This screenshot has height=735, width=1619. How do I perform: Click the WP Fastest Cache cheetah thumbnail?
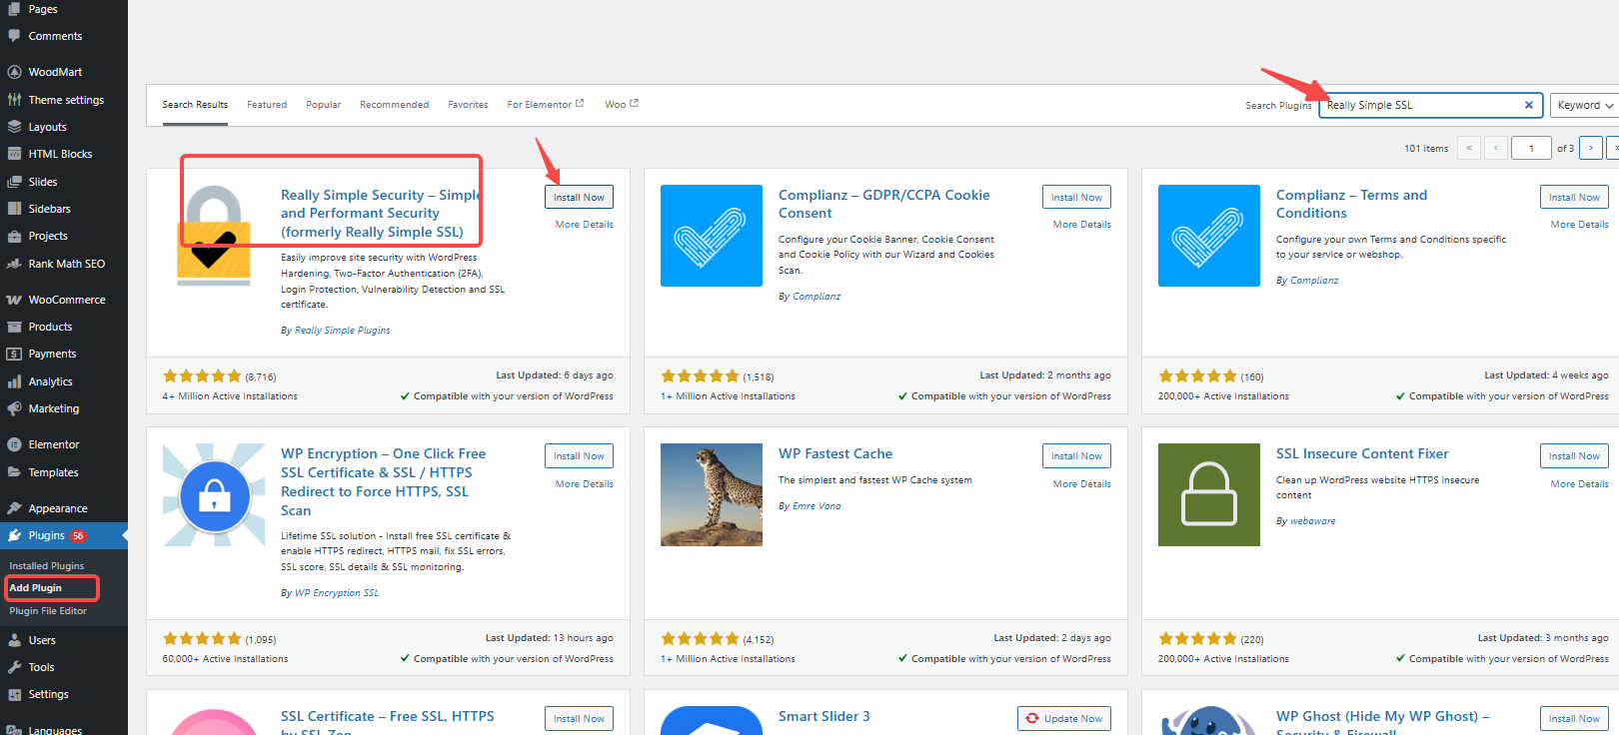pos(711,494)
